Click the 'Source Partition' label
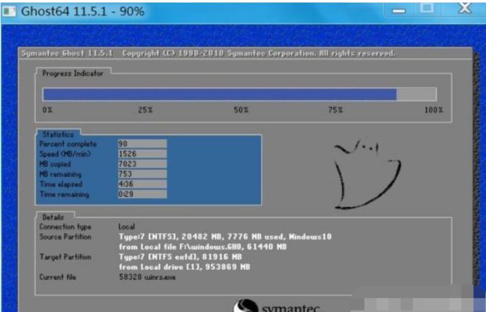Image resolution: width=486 pixels, height=312 pixels. (x=65, y=237)
